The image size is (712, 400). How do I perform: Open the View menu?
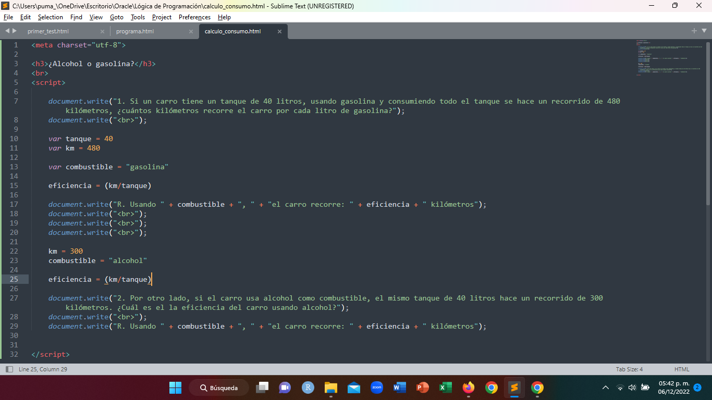tap(96, 17)
